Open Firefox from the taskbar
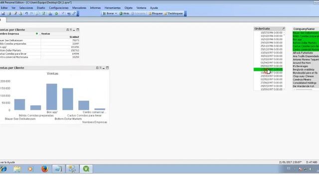319x179 pixels. [44, 169]
